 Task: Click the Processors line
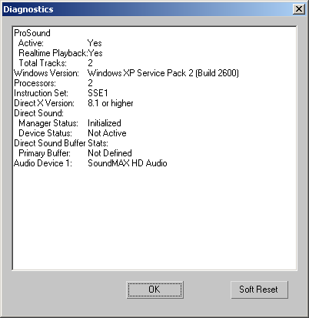point(53,83)
